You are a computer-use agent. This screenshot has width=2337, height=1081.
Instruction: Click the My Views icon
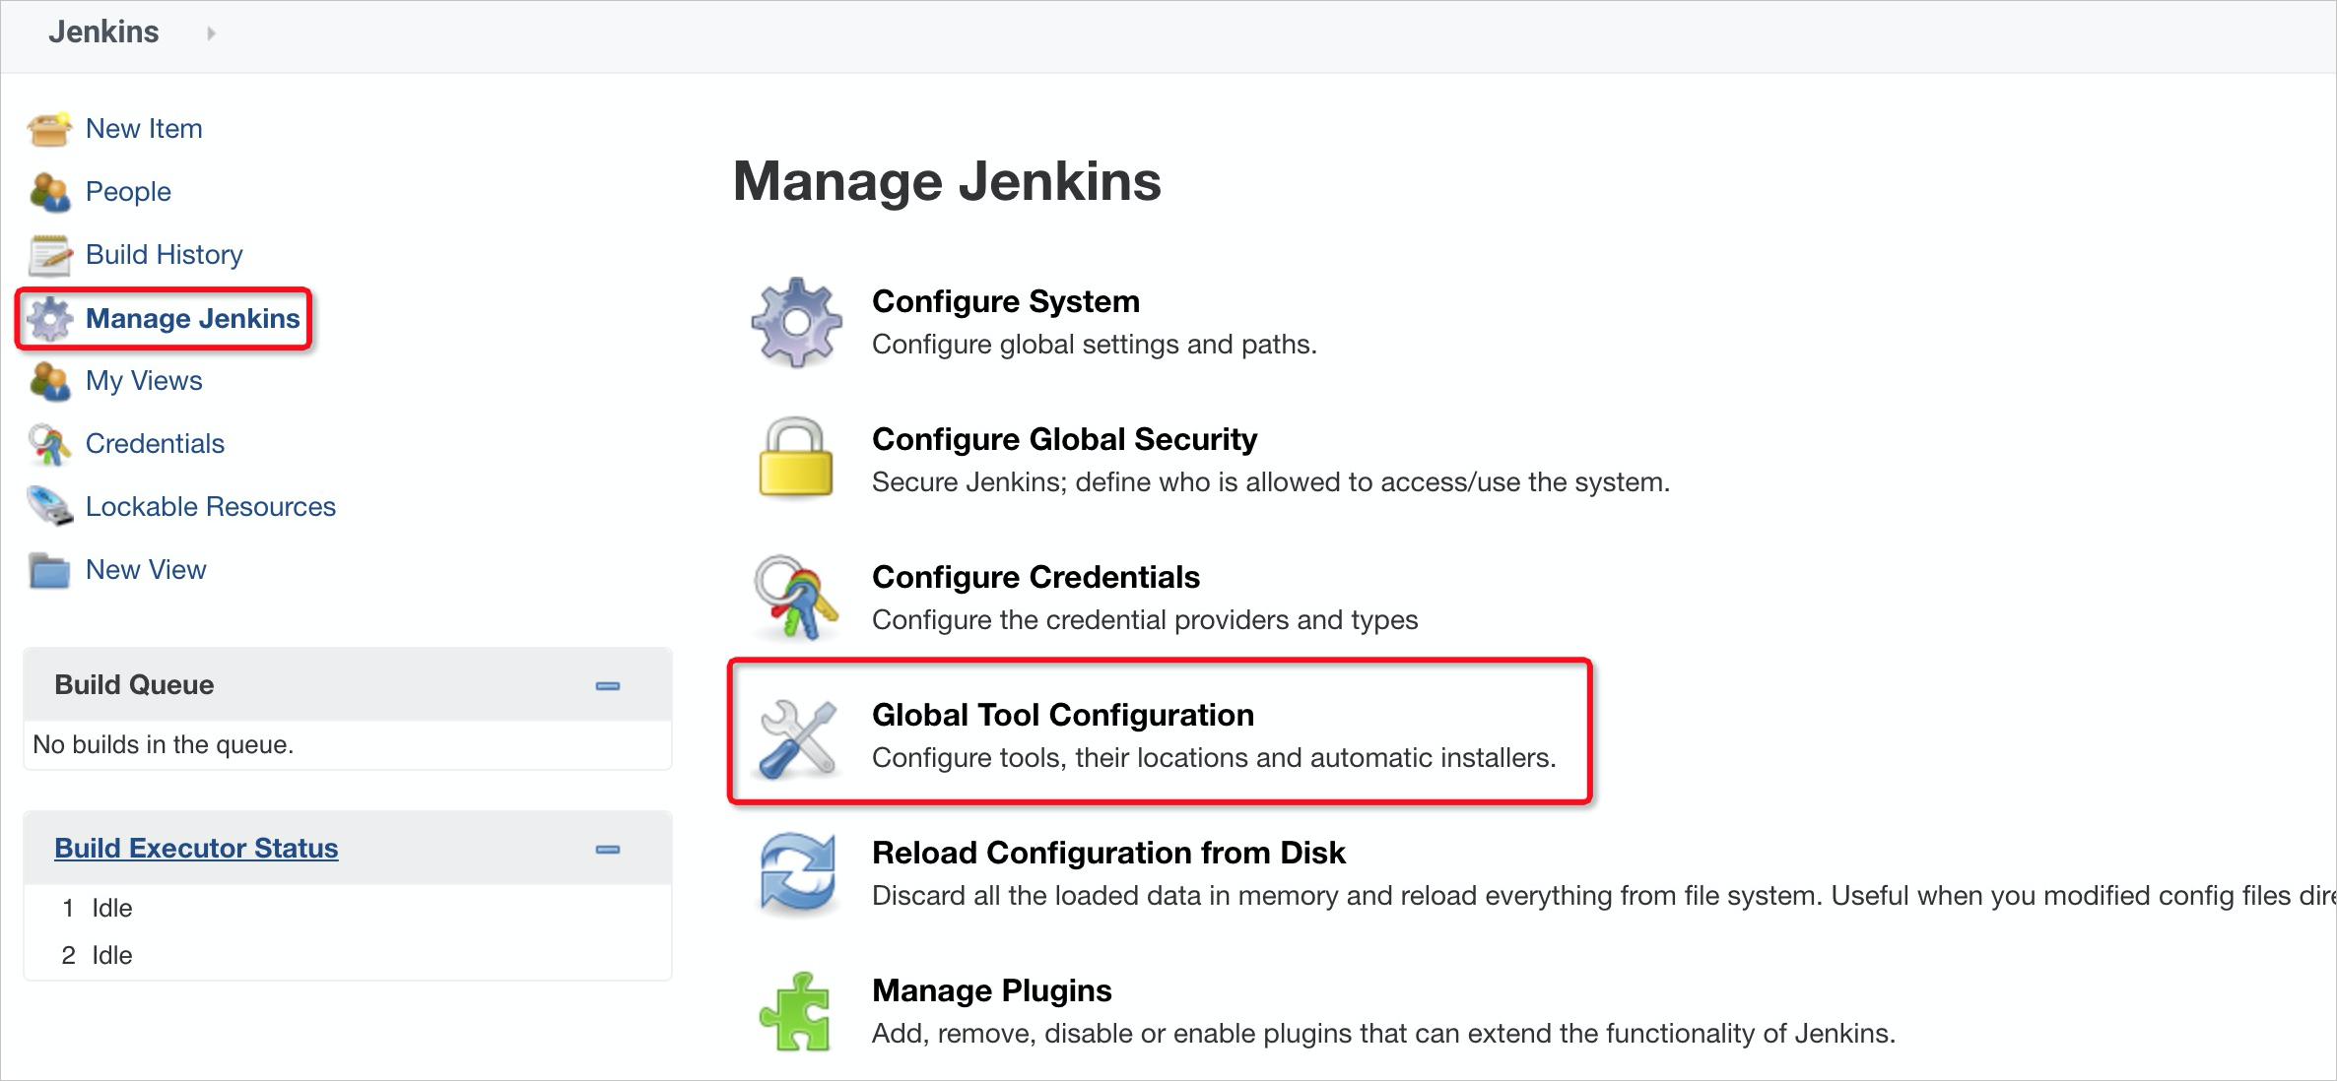(x=49, y=381)
